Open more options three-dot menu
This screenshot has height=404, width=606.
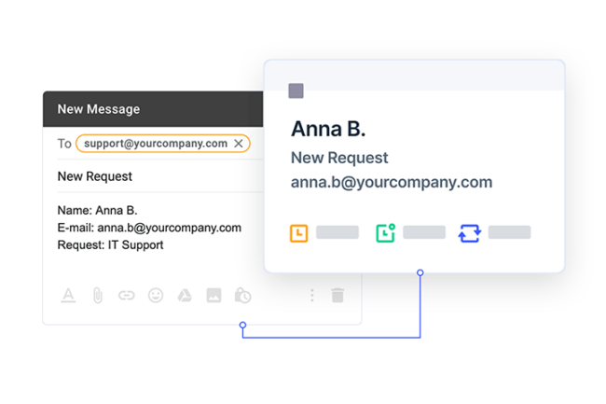coord(312,296)
